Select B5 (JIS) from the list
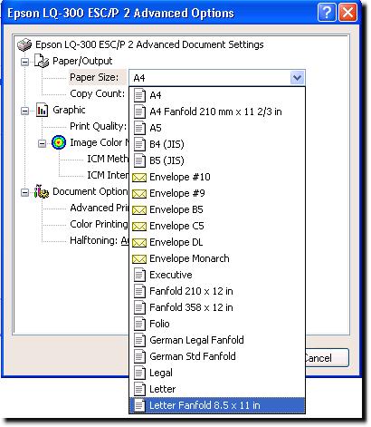 217,160
